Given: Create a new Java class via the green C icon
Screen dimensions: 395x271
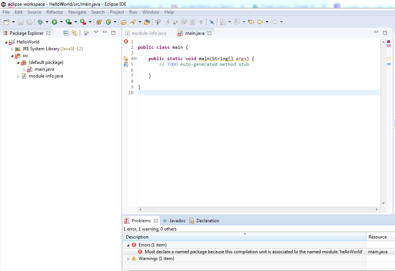Looking at the screenshot, I should [108, 22].
